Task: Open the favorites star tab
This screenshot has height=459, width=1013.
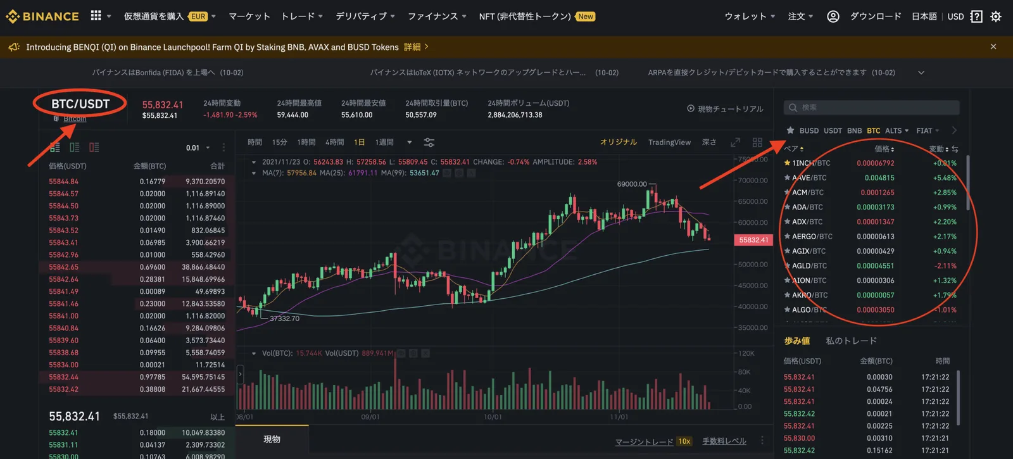Action: 790,130
